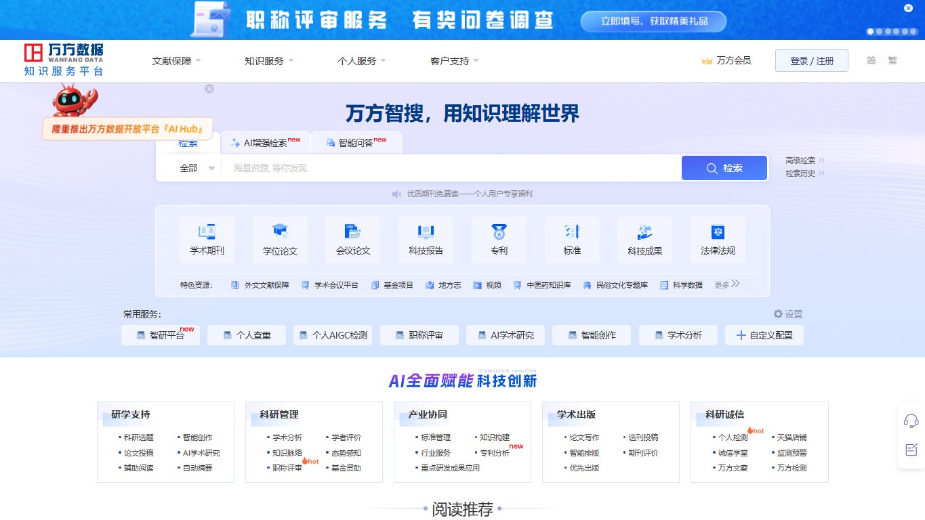Click the 万方会员 crown icon
This screenshot has height=520, width=925.
click(x=707, y=61)
